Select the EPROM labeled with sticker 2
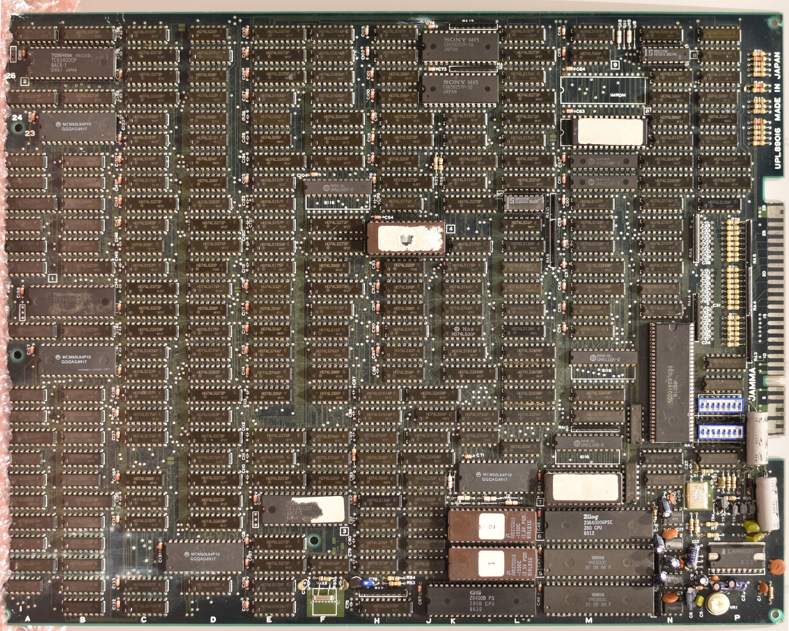Image resolution: width=789 pixels, height=631 pixels. tap(492, 526)
